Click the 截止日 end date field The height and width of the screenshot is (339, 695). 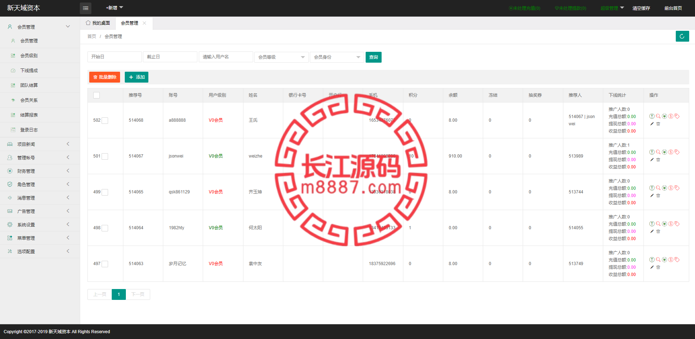[170, 57]
